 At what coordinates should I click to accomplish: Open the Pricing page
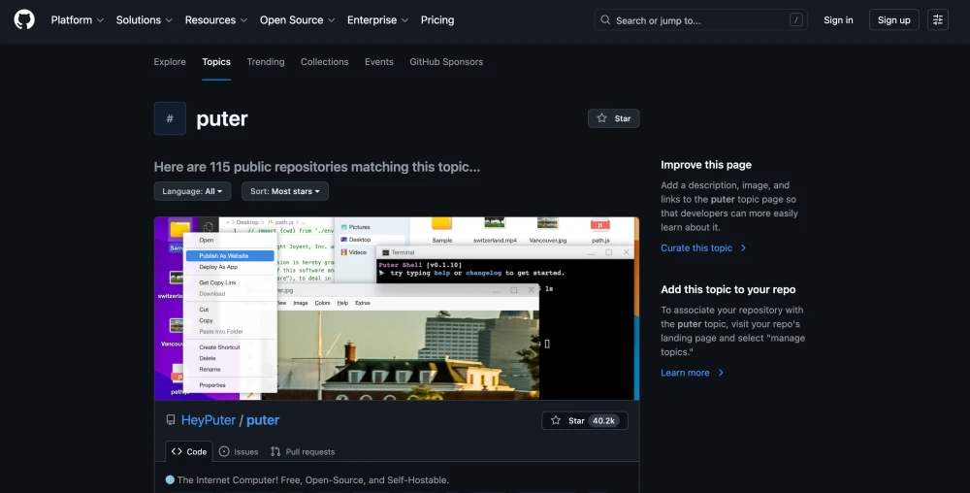437,19
